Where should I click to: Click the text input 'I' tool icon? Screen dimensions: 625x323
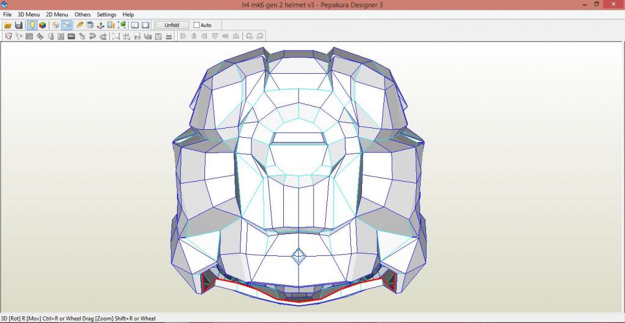coord(60,36)
